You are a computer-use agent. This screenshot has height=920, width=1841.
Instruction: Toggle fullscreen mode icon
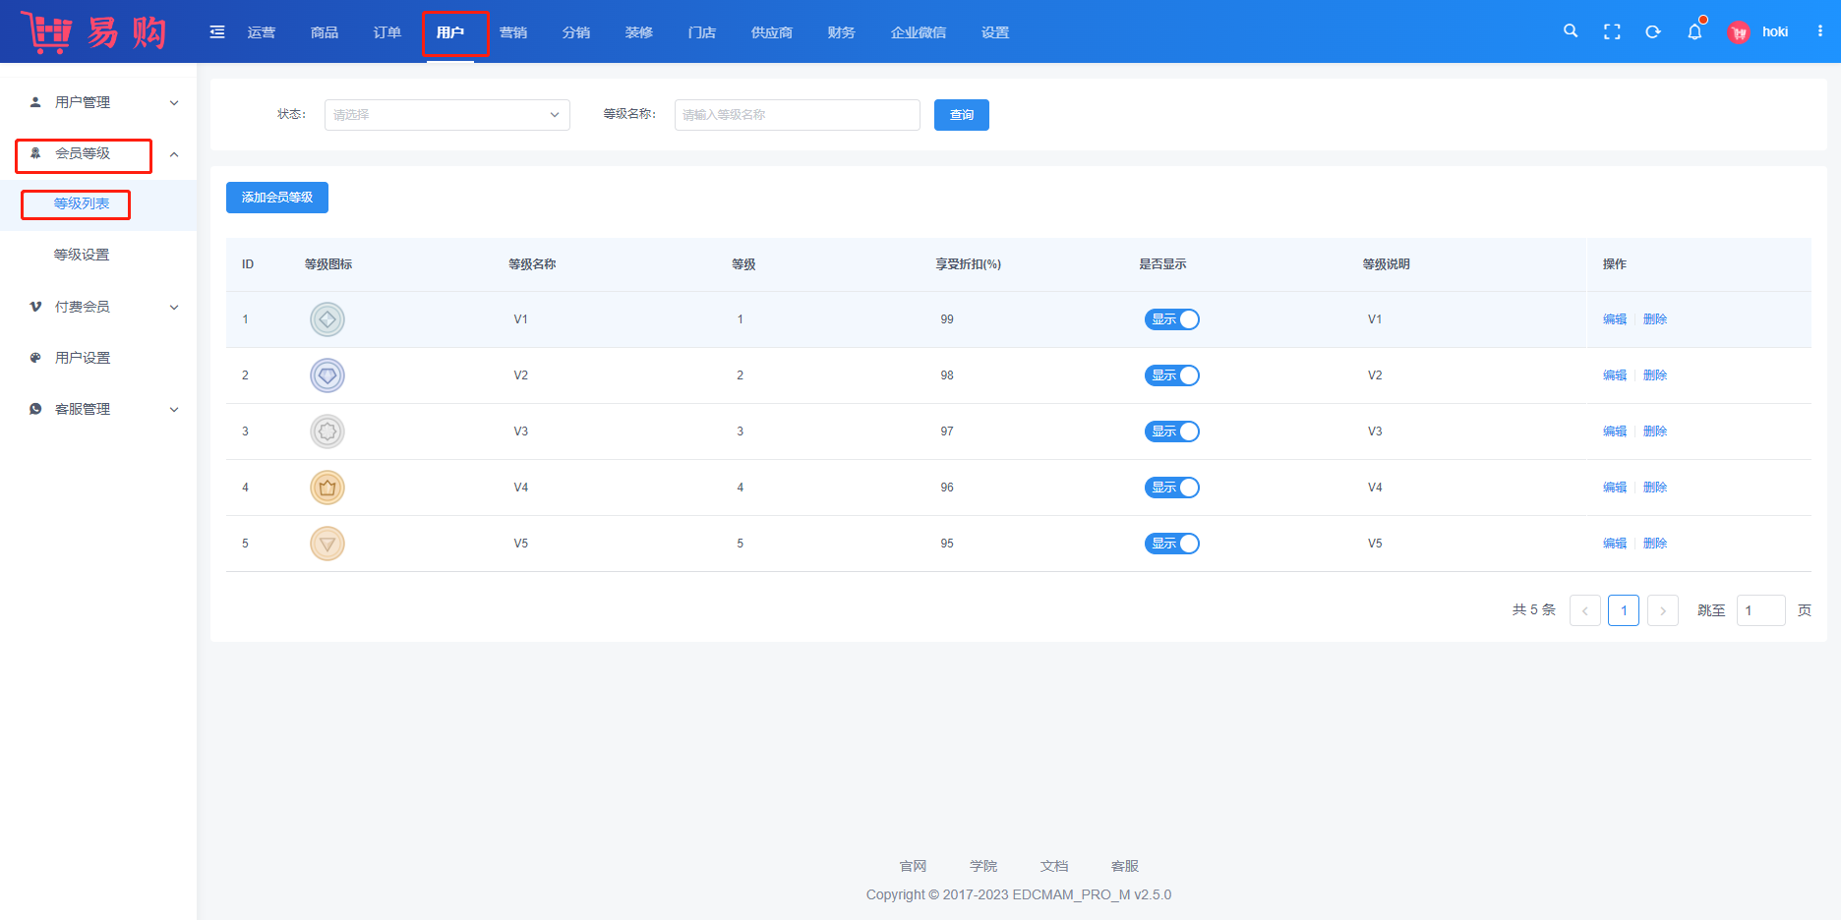pos(1612,31)
